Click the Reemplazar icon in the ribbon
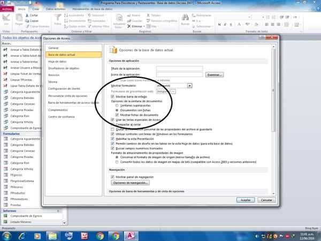Image resolution: width=321 pixels, height=241 pixels. click(194, 16)
